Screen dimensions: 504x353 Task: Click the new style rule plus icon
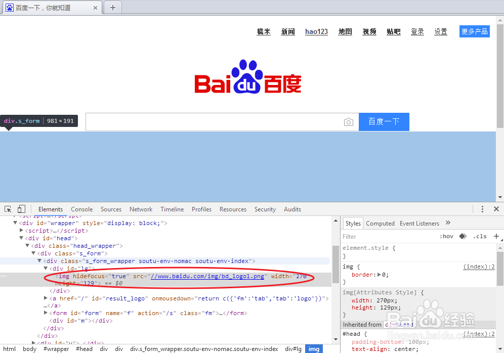(496, 236)
